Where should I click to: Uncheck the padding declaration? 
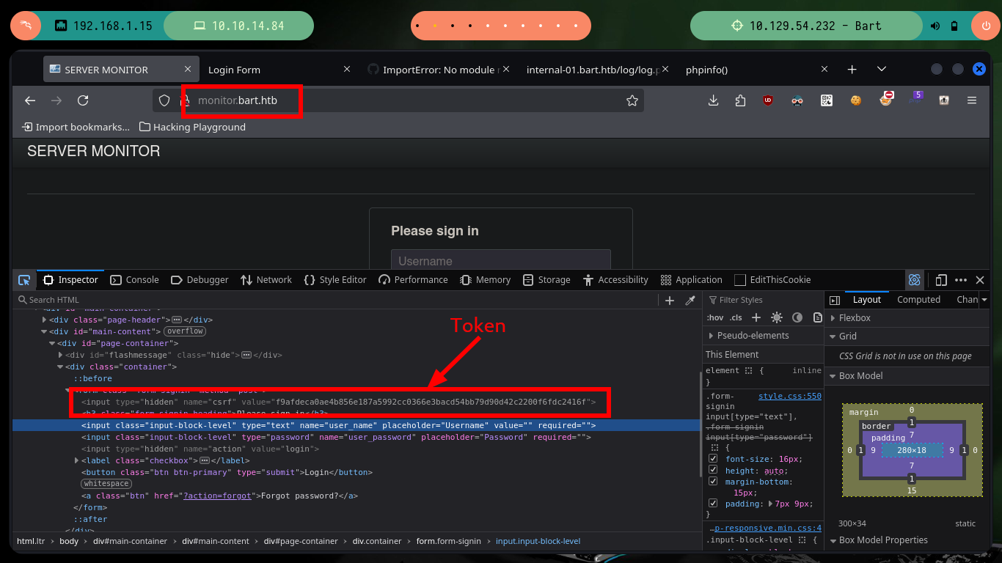pyautogui.click(x=713, y=504)
